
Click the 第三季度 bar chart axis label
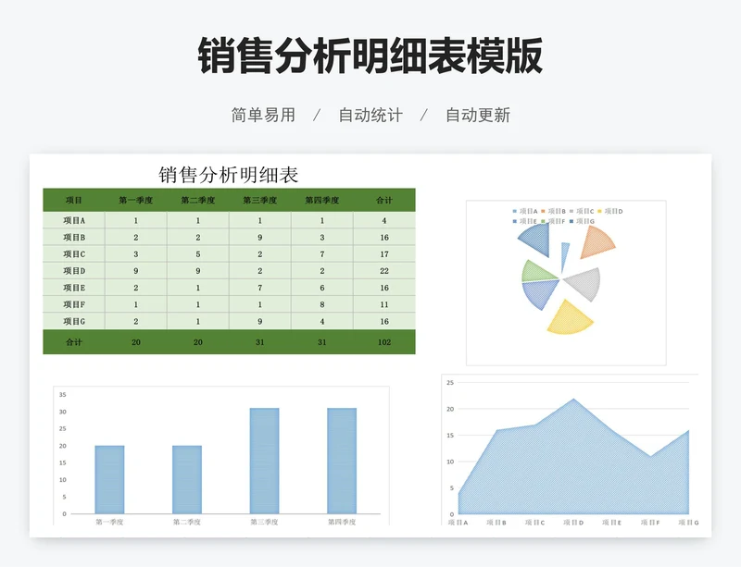[264, 522]
